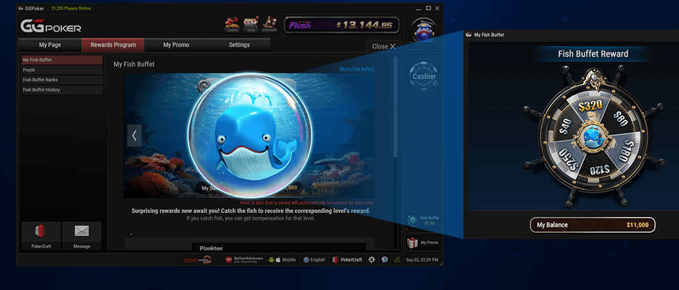The height and width of the screenshot is (290, 679).
Task: Click the Sep 02, 02:29 PM clock
Action: [x=422, y=260]
